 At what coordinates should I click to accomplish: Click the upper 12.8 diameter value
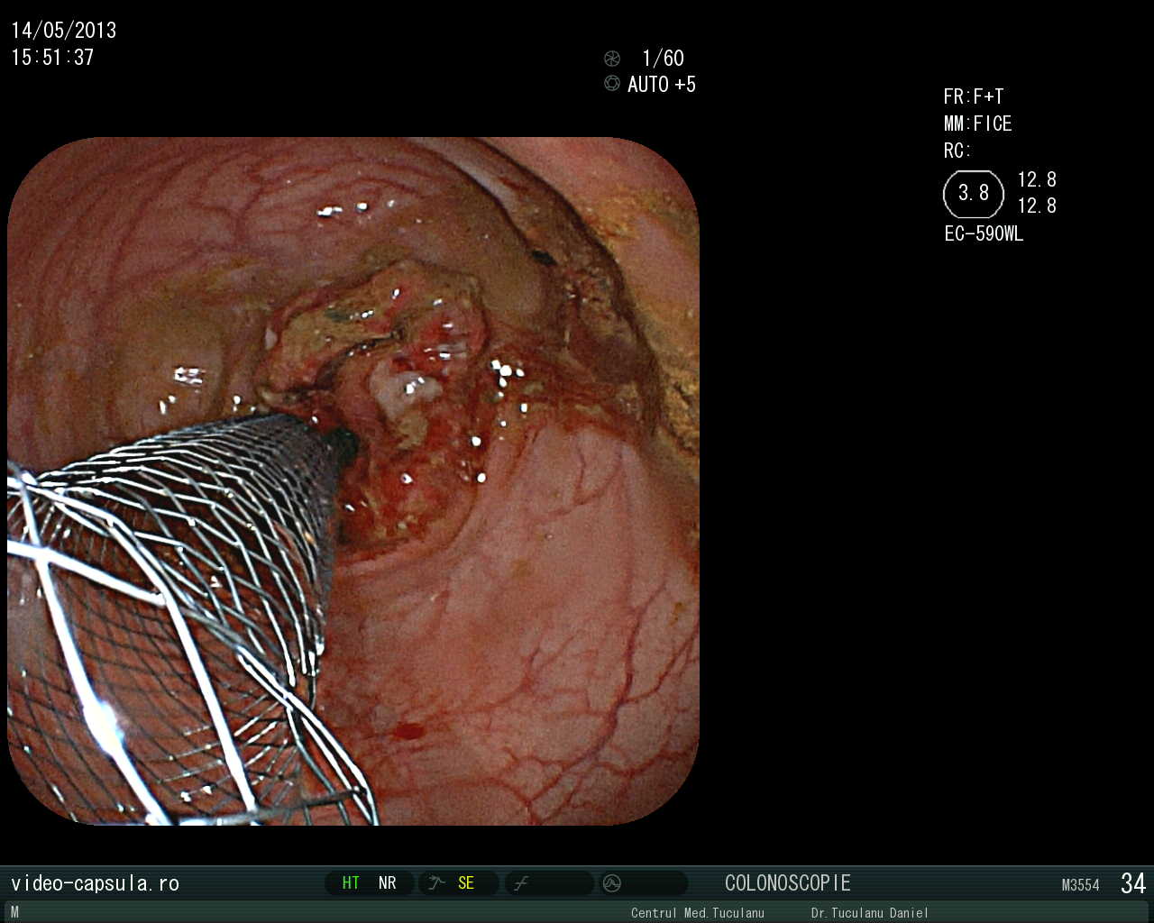click(1037, 179)
